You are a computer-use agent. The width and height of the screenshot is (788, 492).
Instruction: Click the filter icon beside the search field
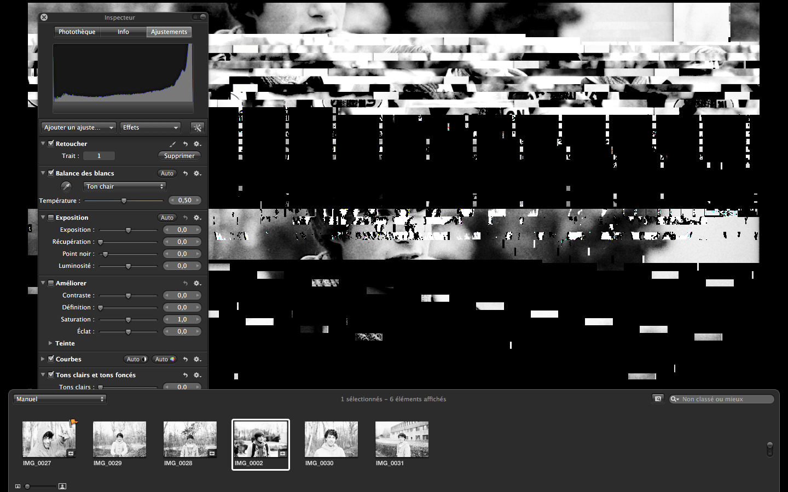(658, 399)
